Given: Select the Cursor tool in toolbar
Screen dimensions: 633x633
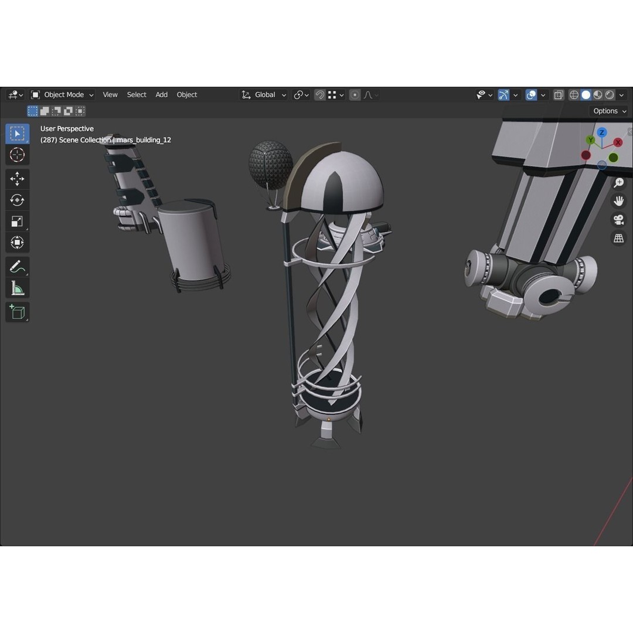Looking at the screenshot, I should tap(17, 155).
